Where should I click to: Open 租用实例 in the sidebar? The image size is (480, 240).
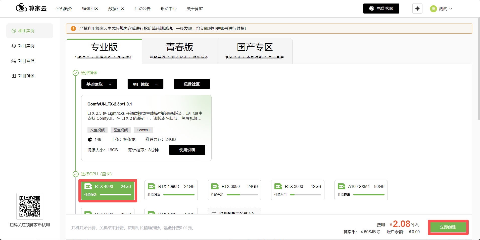tap(30, 31)
